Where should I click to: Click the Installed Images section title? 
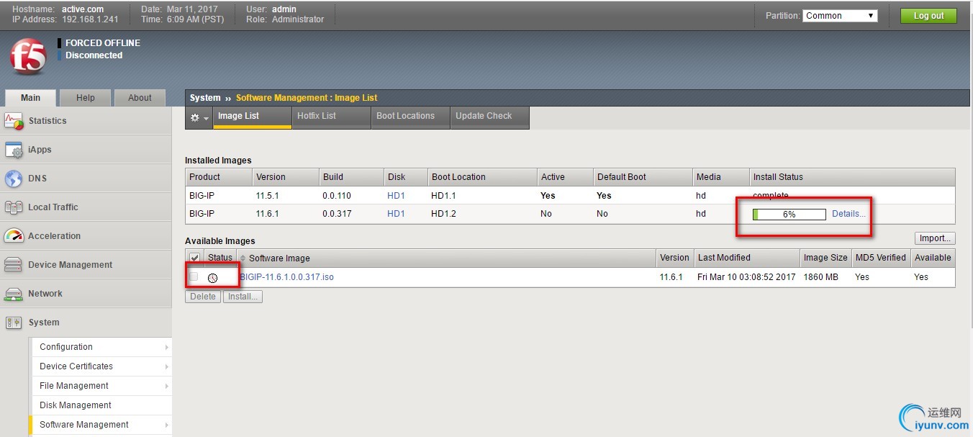point(218,161)
